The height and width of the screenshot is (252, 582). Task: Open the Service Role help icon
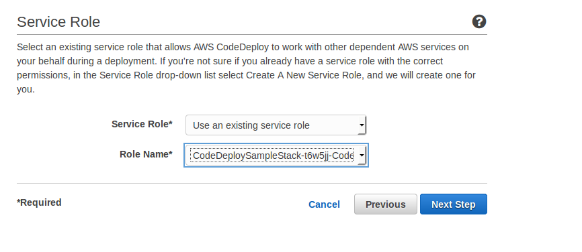(479, 21)
